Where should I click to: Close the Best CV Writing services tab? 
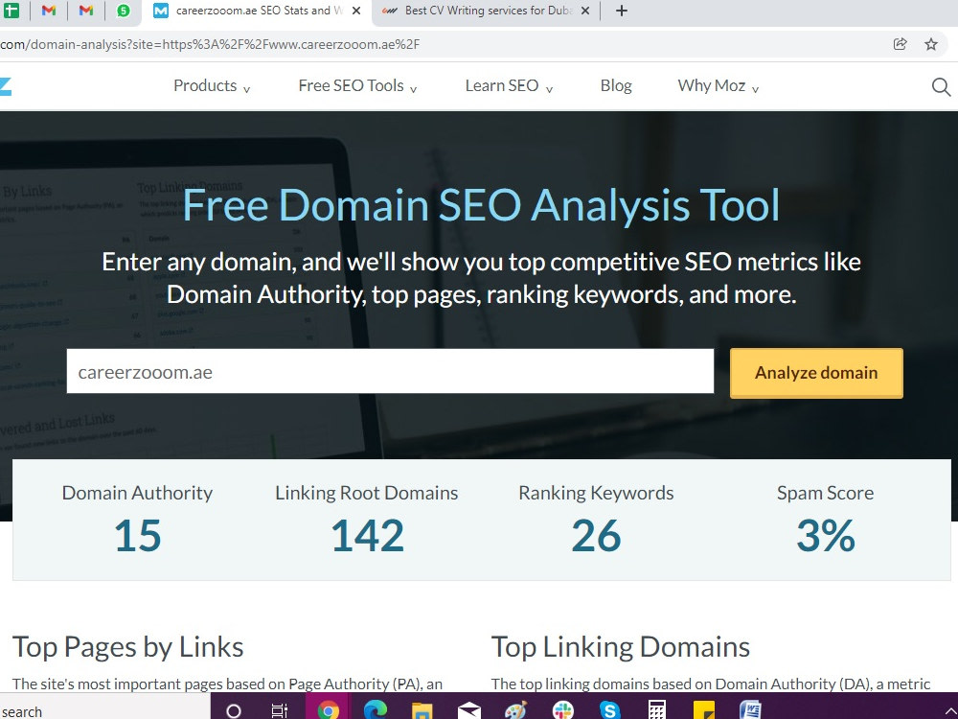pos(585,11)
